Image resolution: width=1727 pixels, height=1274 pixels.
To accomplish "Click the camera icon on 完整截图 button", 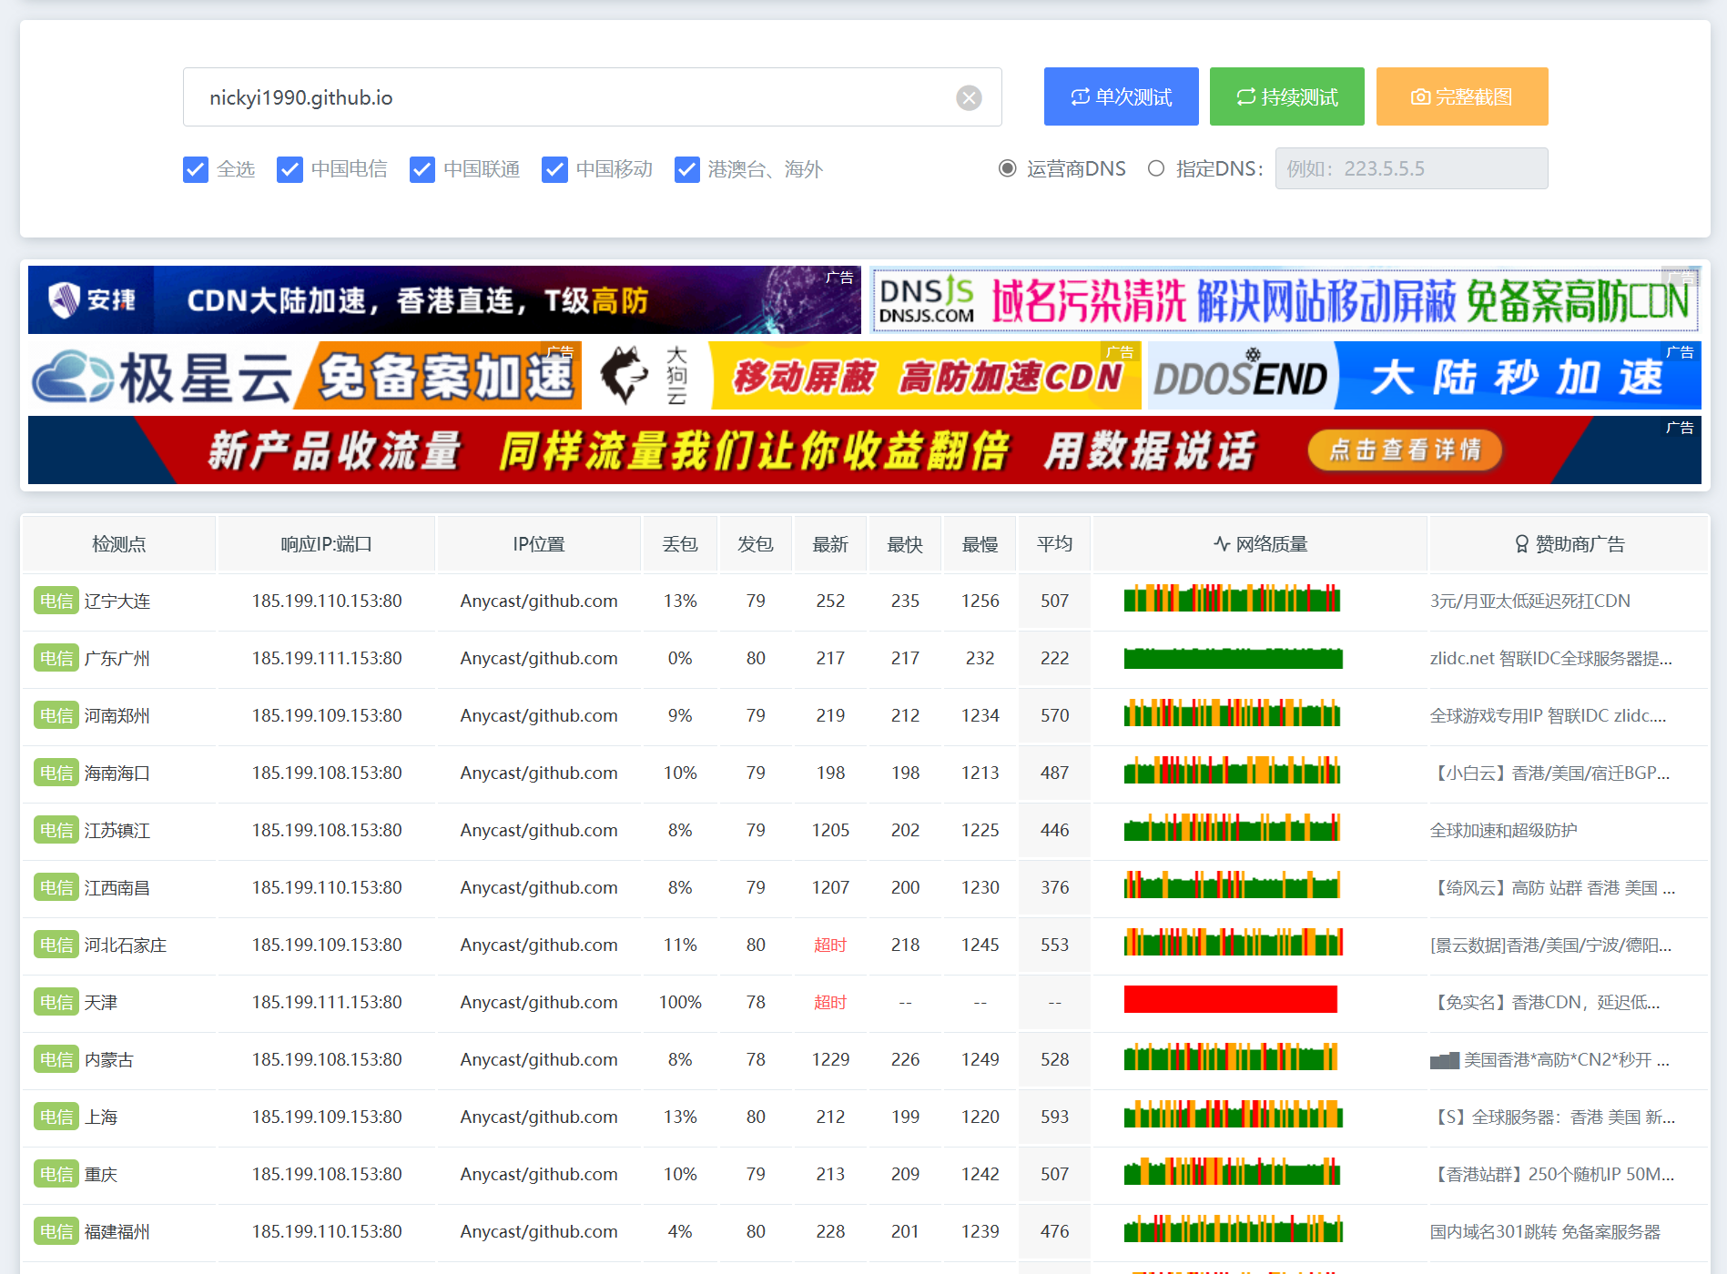I will click(x=1421, y=96).
